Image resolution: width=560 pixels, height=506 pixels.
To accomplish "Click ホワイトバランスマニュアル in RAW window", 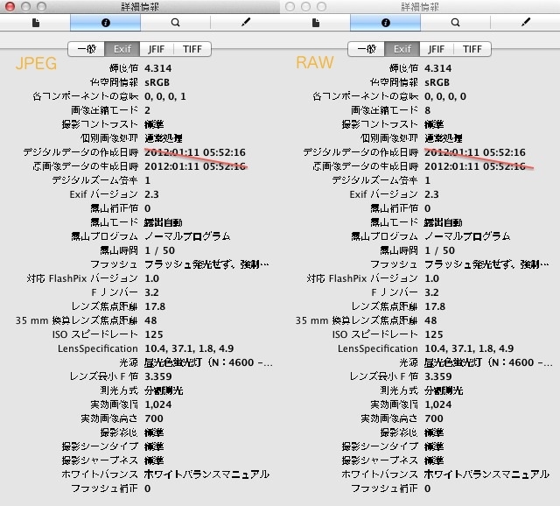I will (x=486, y=474).
